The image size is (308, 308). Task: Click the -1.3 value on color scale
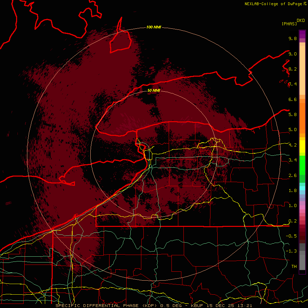291,251
